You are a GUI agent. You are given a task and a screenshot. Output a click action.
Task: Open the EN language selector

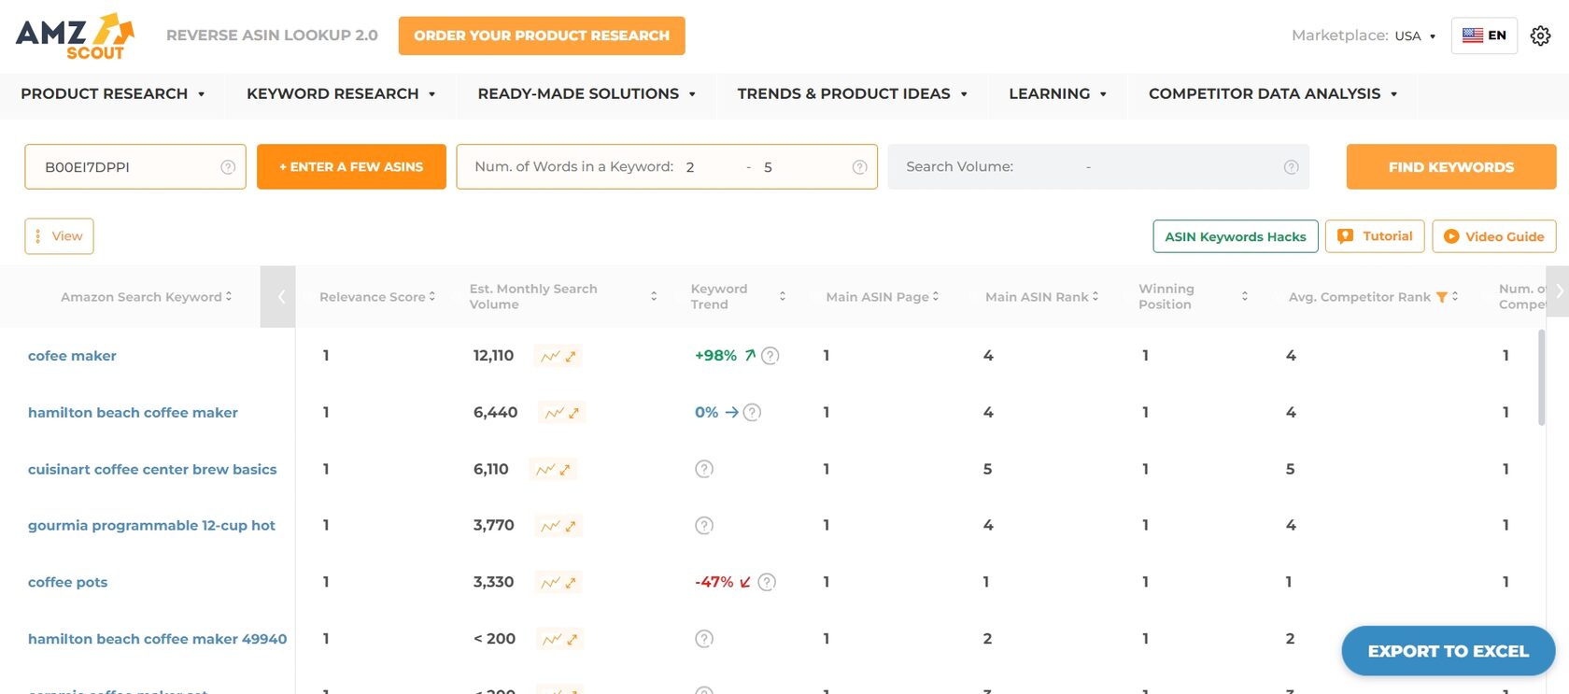pos(1484,35)
